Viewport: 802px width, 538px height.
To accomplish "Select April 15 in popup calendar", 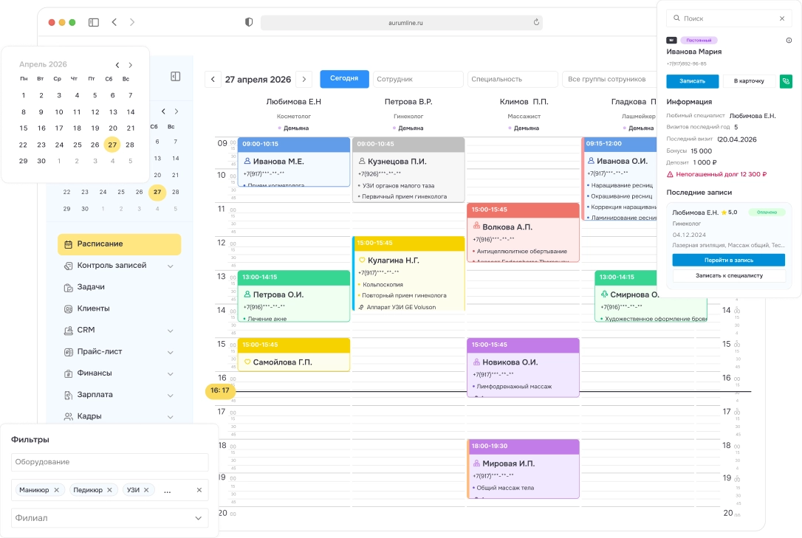I will 24,128.
